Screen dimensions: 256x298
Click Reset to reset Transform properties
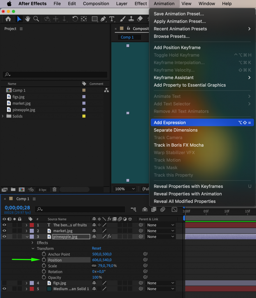96,248
